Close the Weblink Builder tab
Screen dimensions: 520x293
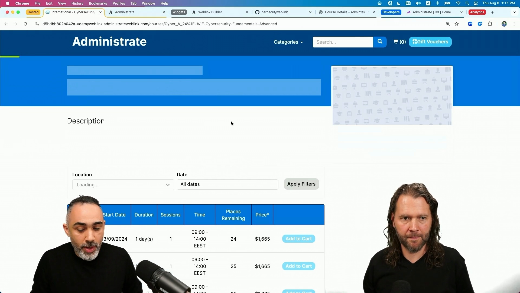(247, 12)
